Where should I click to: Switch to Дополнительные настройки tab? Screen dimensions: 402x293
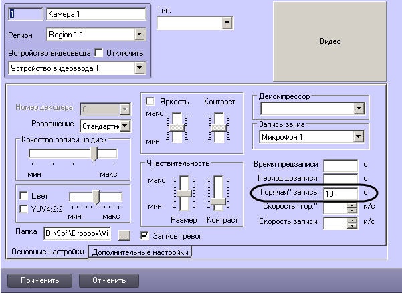click(x=140, y=252)
